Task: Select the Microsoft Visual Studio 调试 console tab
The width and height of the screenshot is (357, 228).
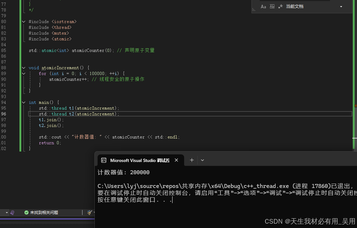Action: tap(141, 160)
